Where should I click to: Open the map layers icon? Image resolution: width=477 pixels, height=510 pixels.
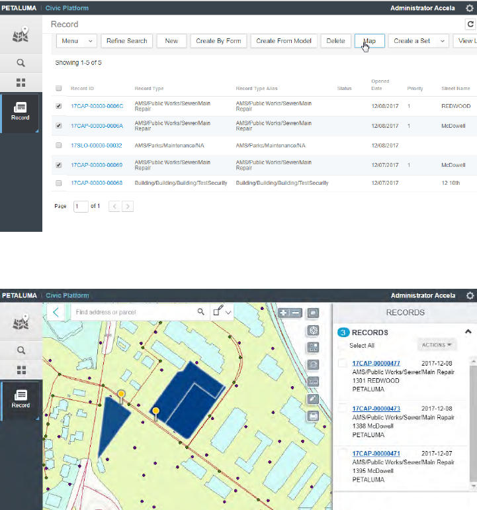coord(314,364)
